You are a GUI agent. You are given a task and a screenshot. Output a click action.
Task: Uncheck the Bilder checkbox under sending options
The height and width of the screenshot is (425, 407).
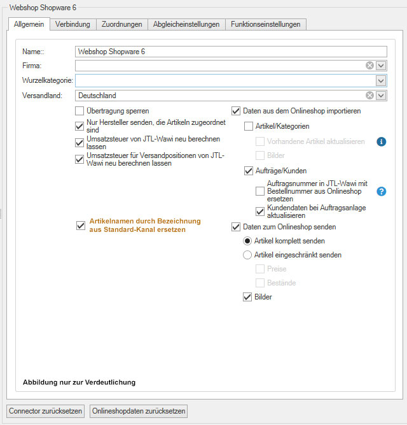click(249, 297)
